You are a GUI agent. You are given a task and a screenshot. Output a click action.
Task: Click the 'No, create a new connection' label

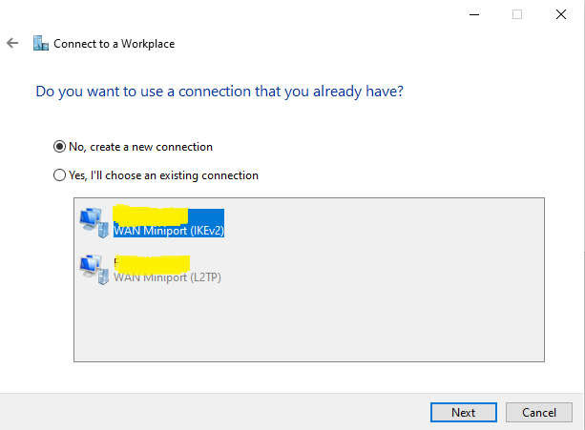(x=140, y=147)
